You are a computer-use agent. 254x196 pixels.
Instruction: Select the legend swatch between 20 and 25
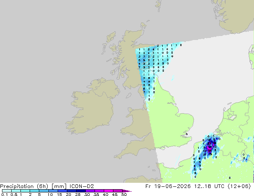click(71, 191)
